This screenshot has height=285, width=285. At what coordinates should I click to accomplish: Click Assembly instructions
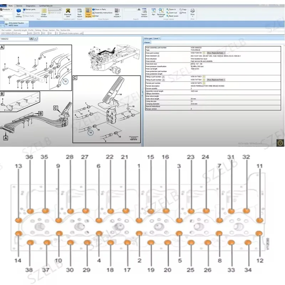(x=102, y=13)
